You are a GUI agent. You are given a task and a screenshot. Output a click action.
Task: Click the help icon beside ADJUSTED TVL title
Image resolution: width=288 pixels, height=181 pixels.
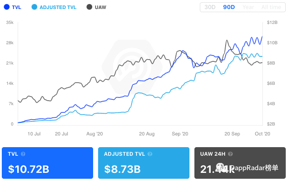click(149, 154)
